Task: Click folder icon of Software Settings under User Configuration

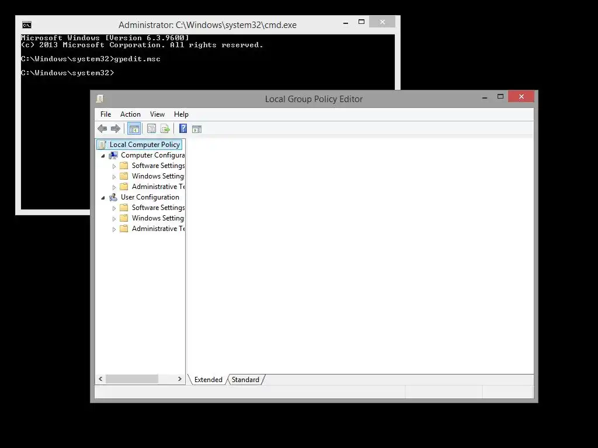Action: tap(124, 207)
